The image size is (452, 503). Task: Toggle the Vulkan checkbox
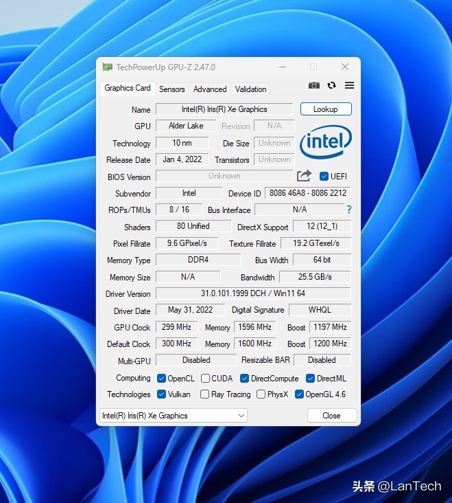pyautogui.click(x=162, y=394)
